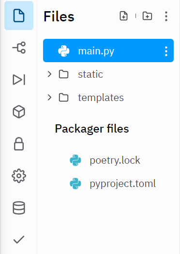Image resolution: width=180 pixels, height=254 pixels.
Task: Open the main.py three-dot options menu
Action: tap(166, 51)
